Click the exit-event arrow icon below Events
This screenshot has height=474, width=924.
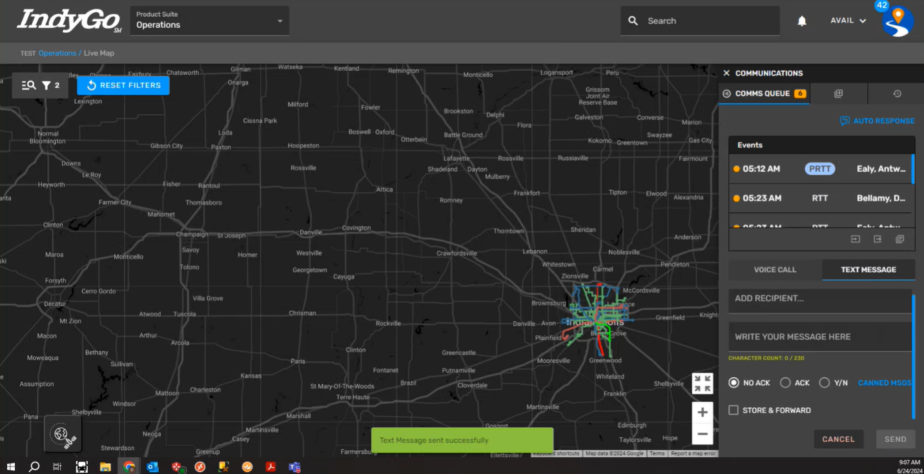[878, 239]
